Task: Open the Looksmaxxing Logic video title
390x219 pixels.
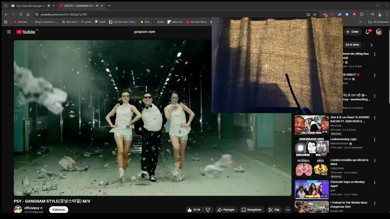Action: coord(343,139)
